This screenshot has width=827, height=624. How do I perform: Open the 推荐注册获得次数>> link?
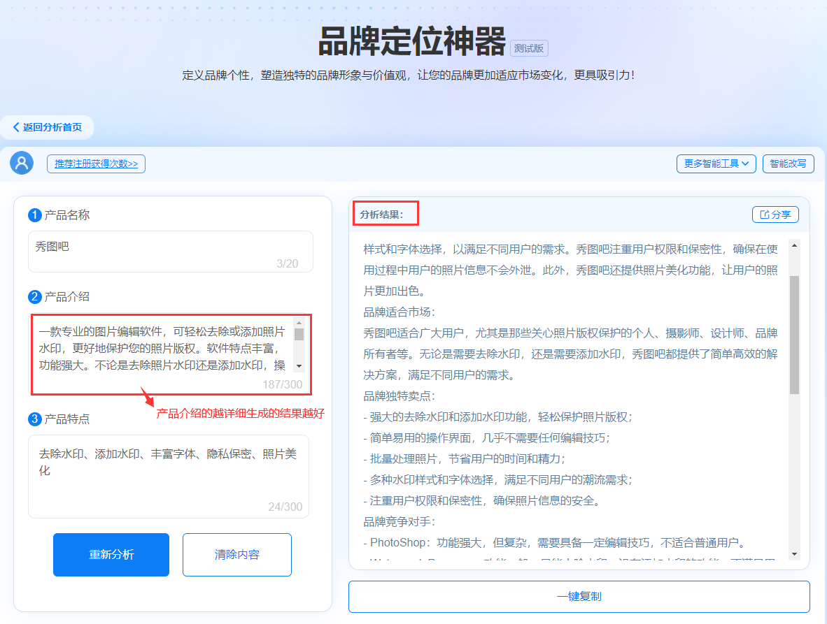point(96,164)
